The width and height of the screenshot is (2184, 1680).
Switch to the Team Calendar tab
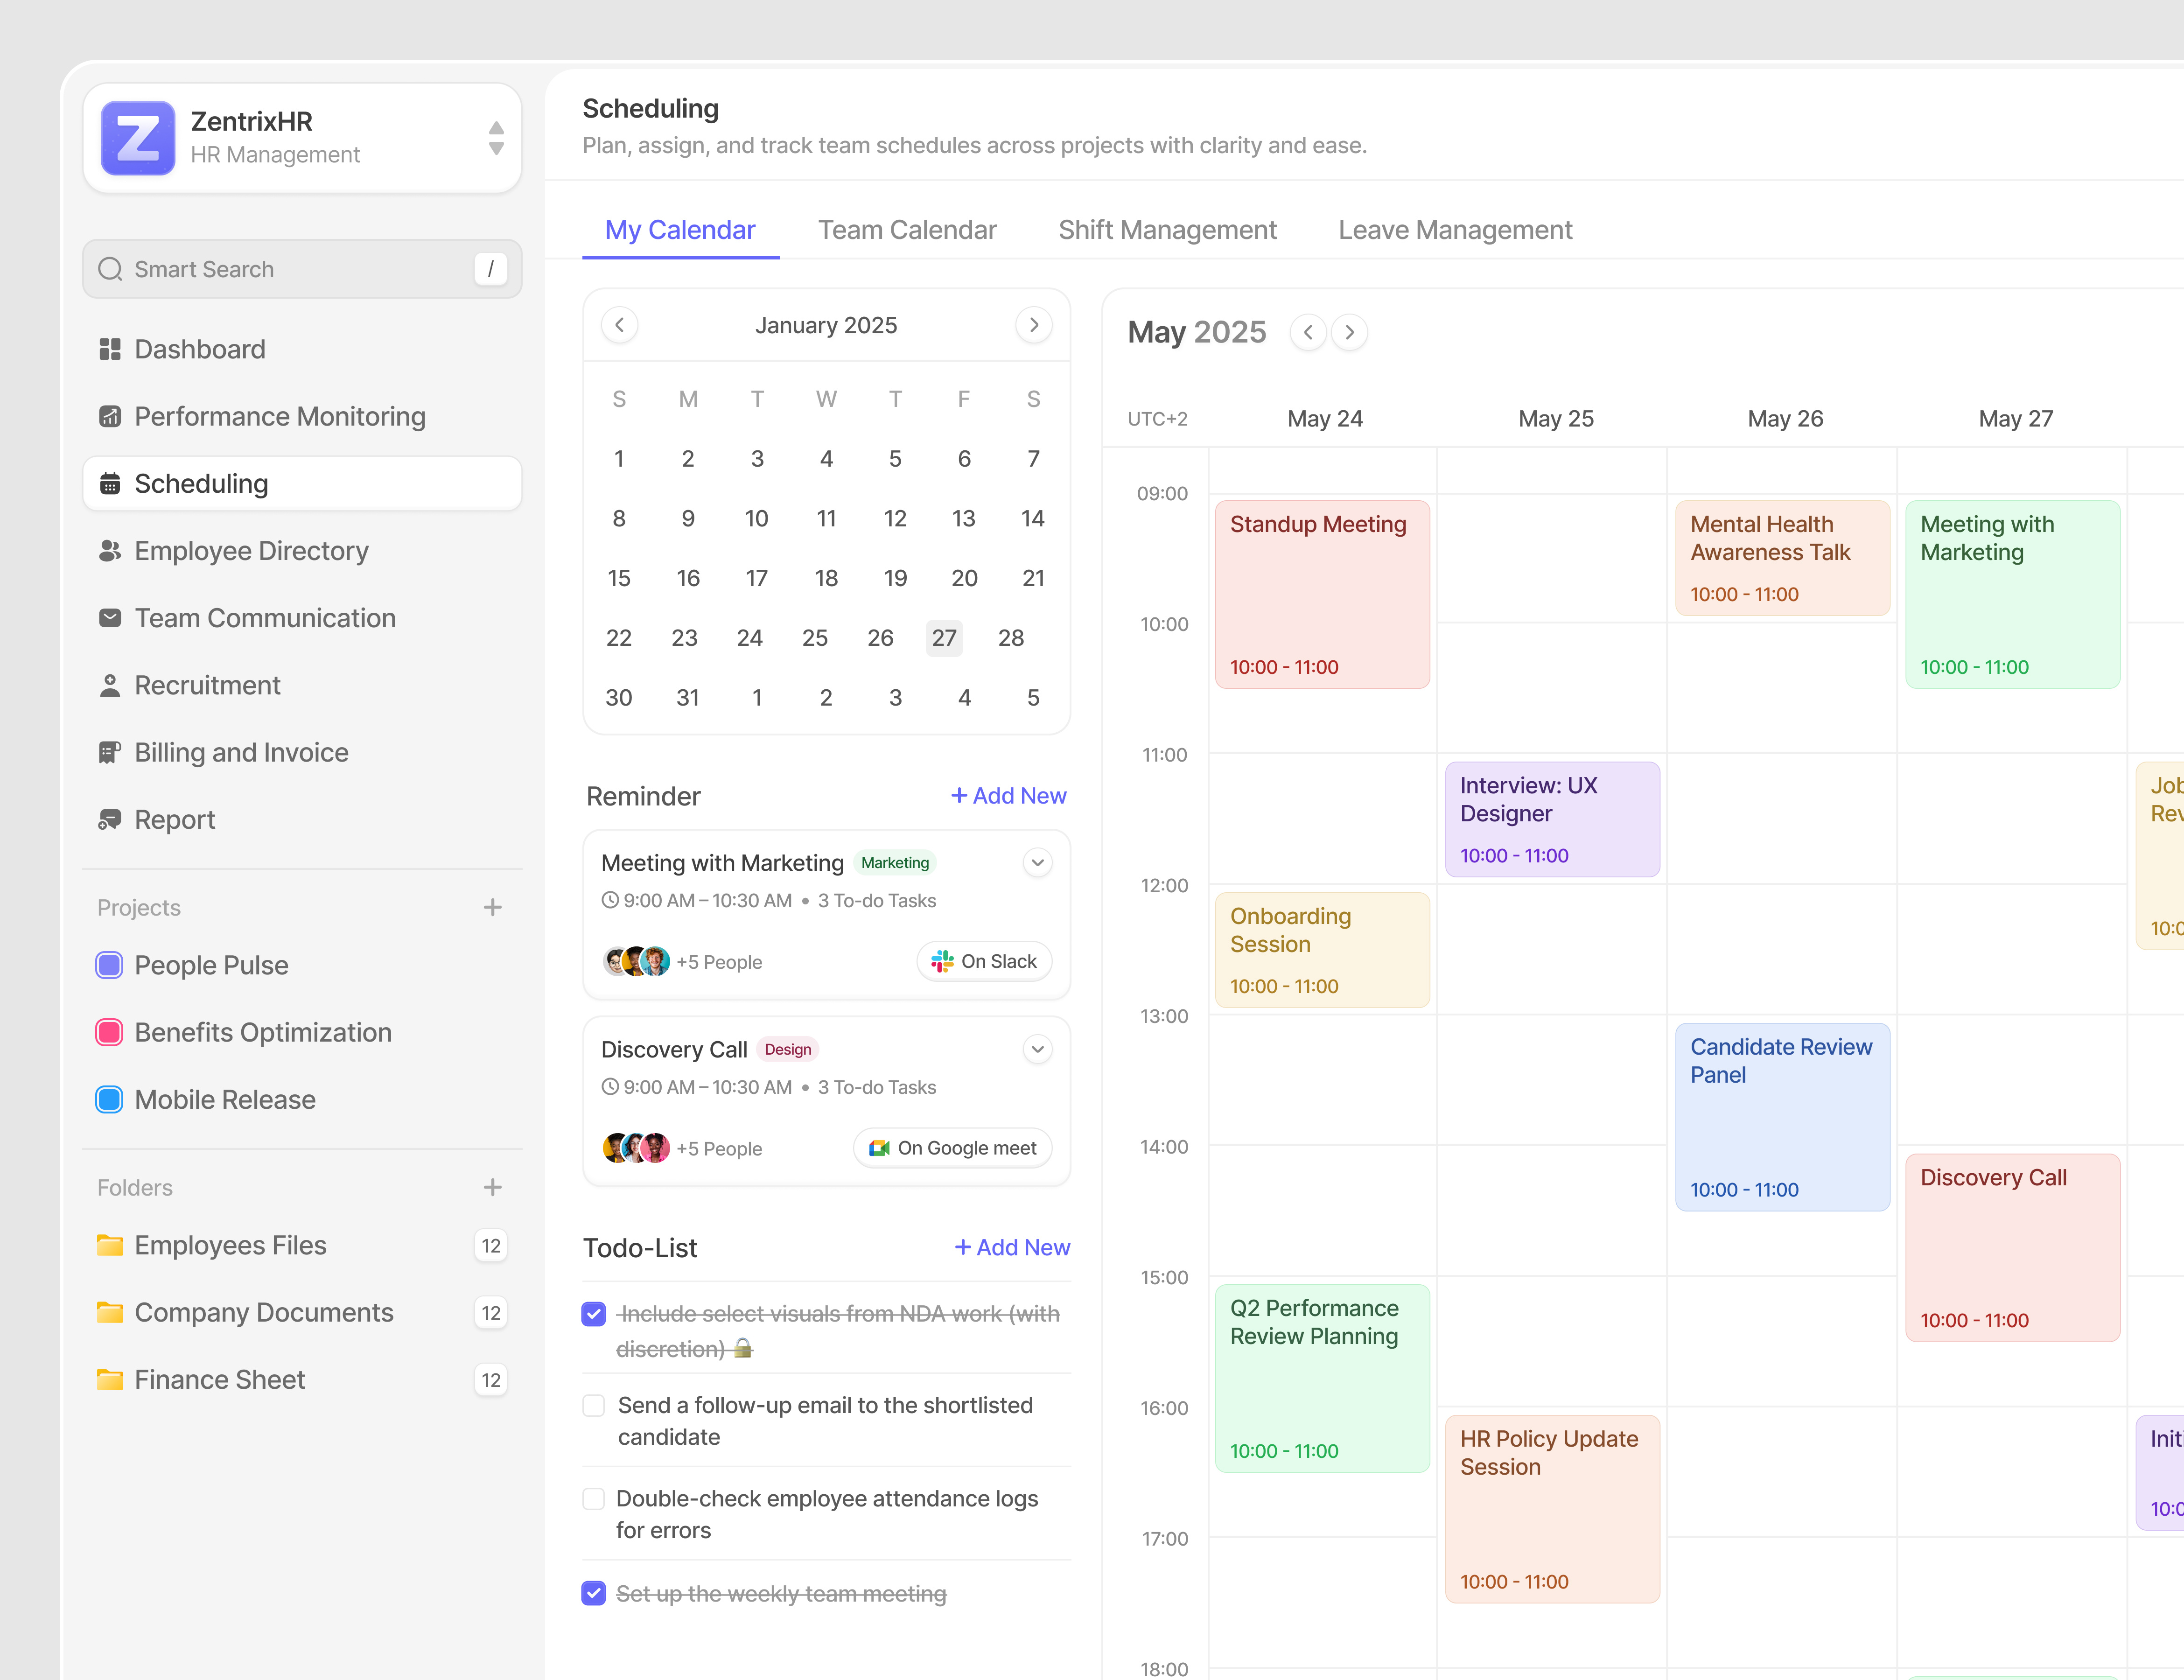point(907,230)
